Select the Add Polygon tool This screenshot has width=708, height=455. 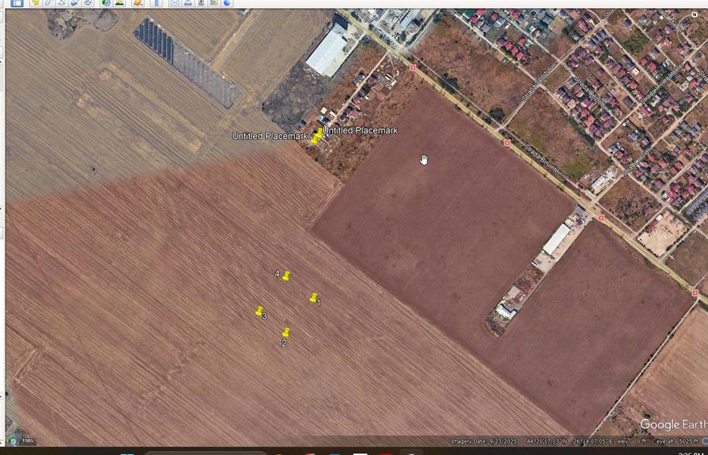point(48,2)
